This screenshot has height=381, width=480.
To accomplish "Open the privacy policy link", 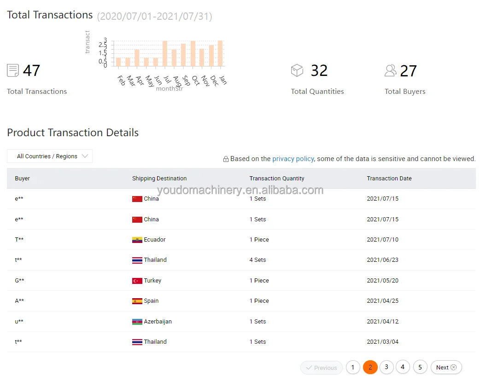I will click(293, 159).
